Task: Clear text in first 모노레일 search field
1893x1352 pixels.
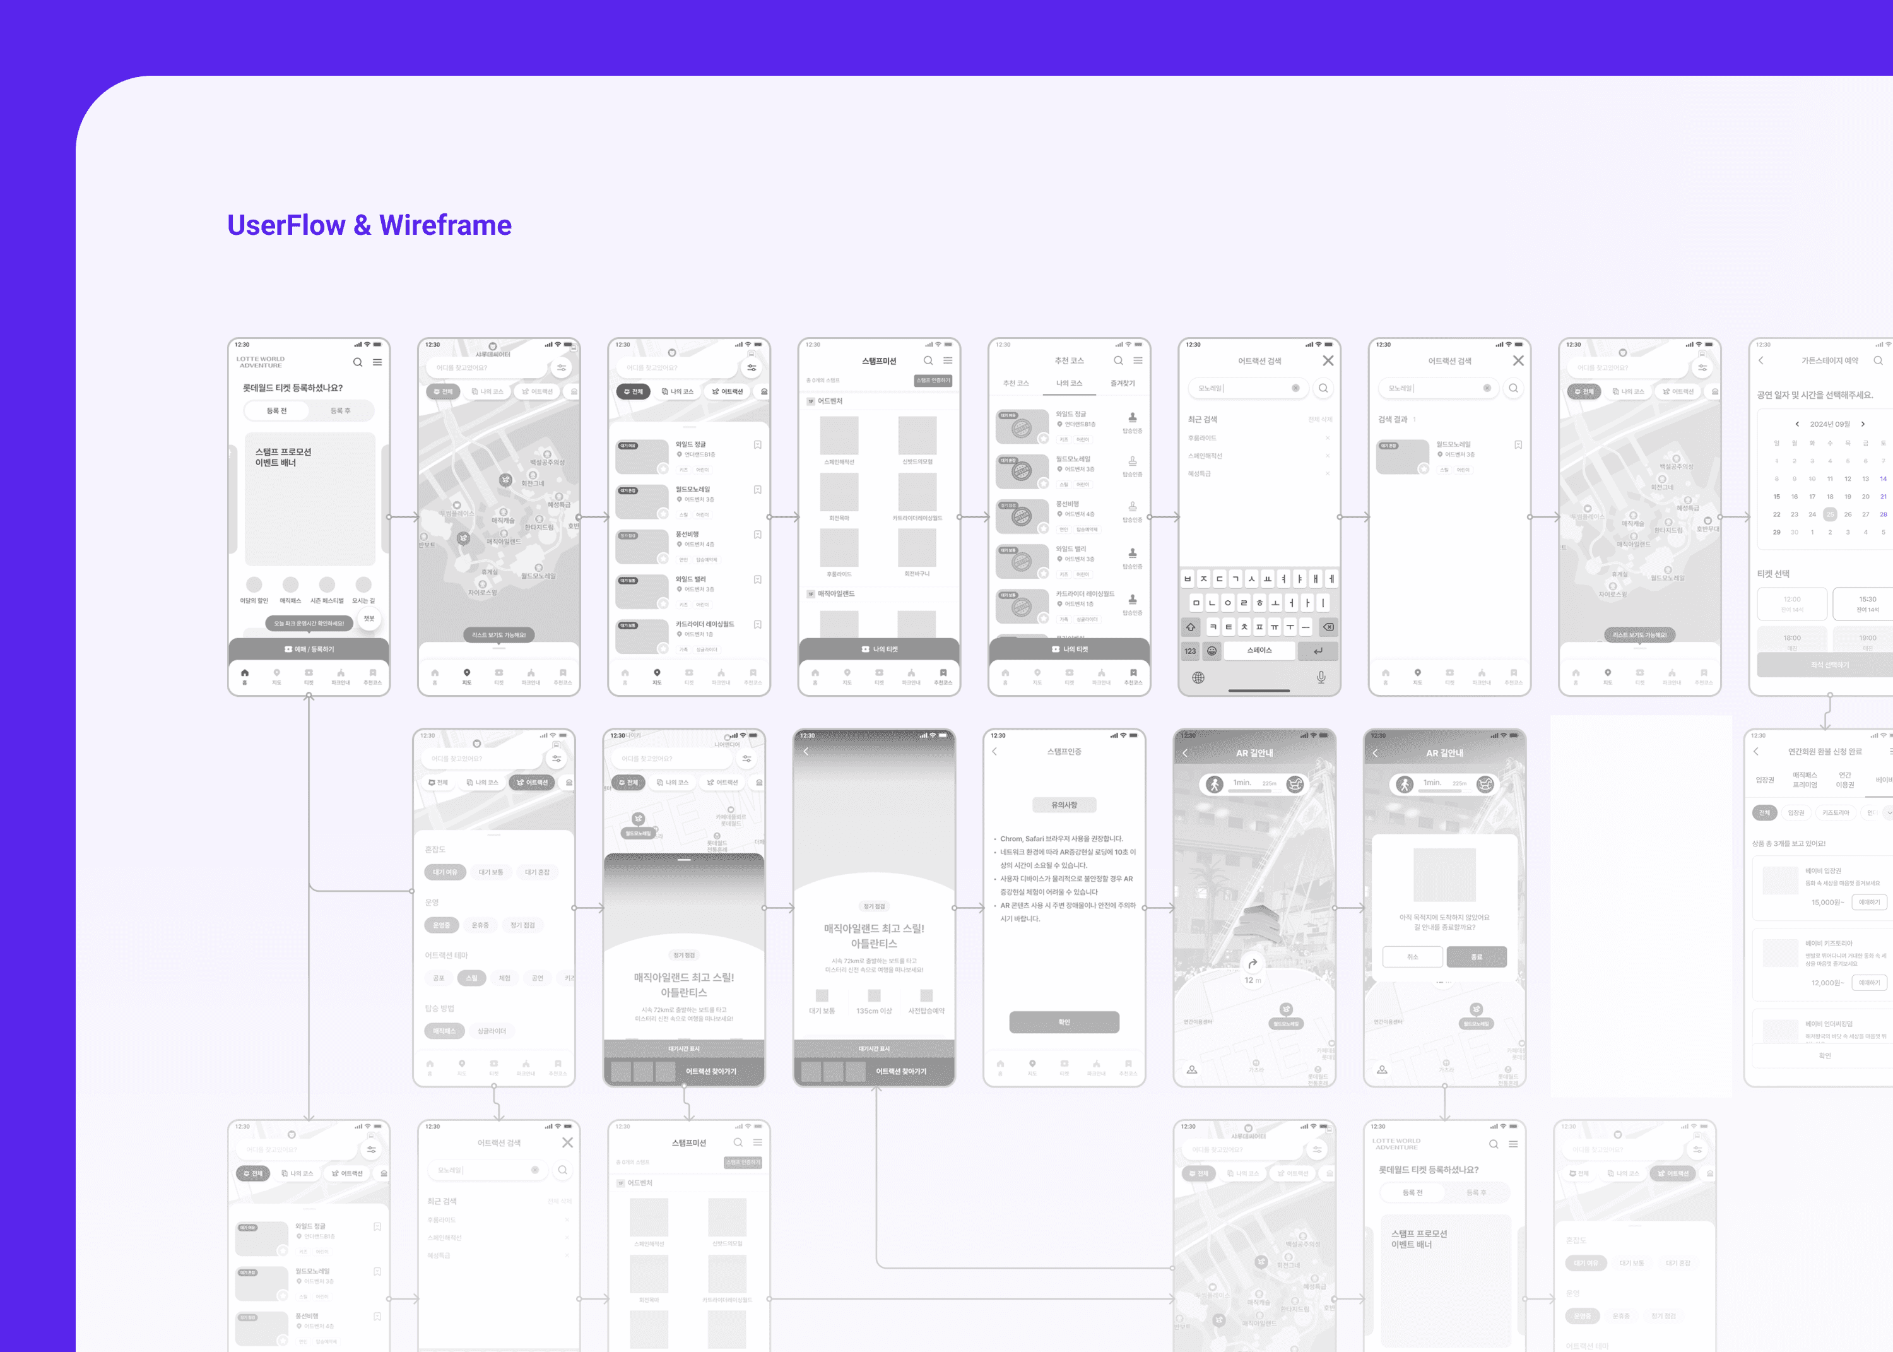Action: point(1295,388)
